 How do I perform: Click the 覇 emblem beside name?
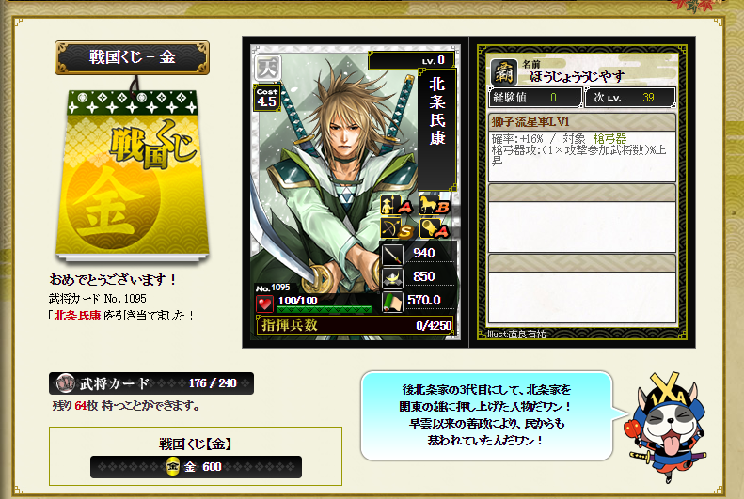click(x=503, y=72)
